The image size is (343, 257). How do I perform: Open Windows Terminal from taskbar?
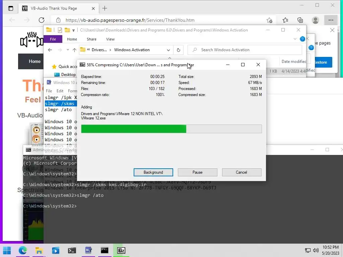[72, 250]
